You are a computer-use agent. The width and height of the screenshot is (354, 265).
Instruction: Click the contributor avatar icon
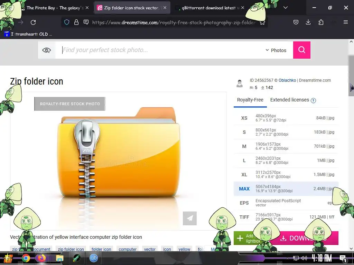240,84
